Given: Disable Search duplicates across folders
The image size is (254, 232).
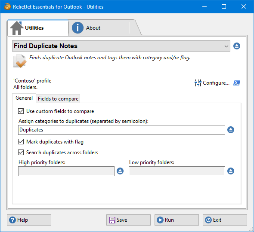Looking at the screenshot, I should coord(21,152).
